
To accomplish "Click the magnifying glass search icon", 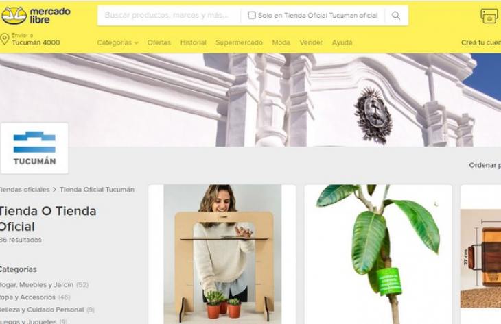I will click(396, 15).
